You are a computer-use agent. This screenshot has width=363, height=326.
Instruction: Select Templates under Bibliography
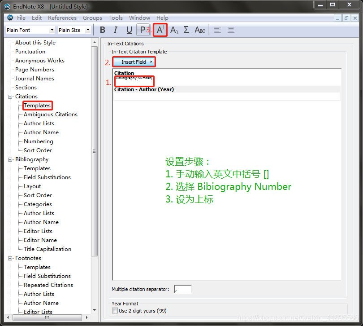(x=37, y=168)
